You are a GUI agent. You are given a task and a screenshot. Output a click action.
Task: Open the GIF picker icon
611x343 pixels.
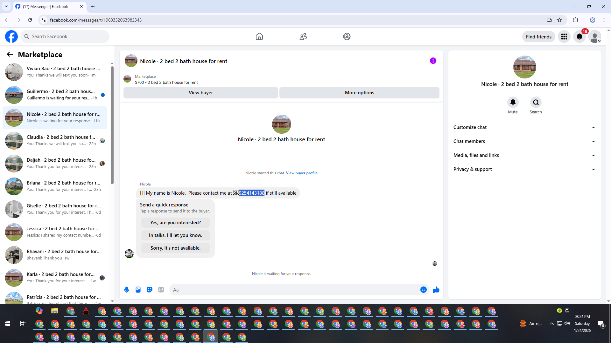click(161, 290)
